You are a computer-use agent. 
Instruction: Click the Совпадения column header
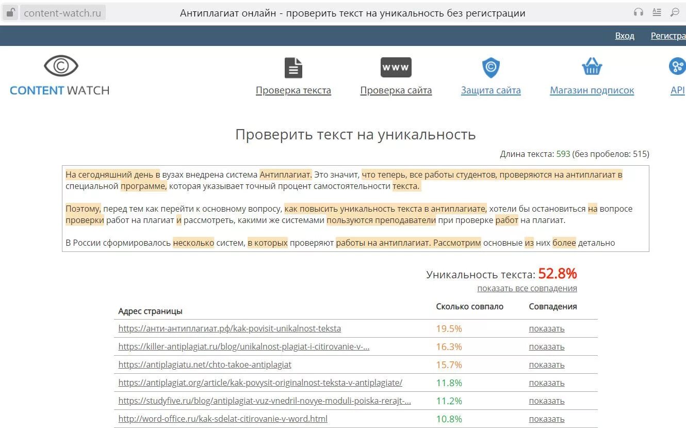pos(553,306)
